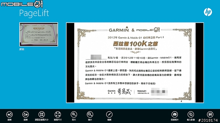Screen dimensions: 220x123
Task: Rotate the image counter-clockwise with the second icon
Action: 25,114
